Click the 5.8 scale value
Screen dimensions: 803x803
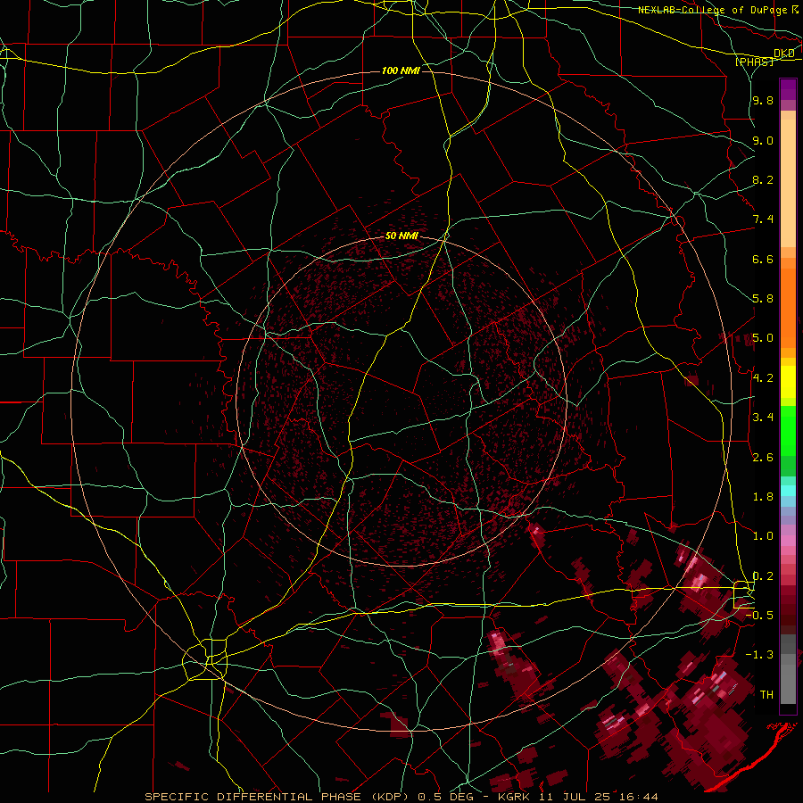(x=763, y=299)
